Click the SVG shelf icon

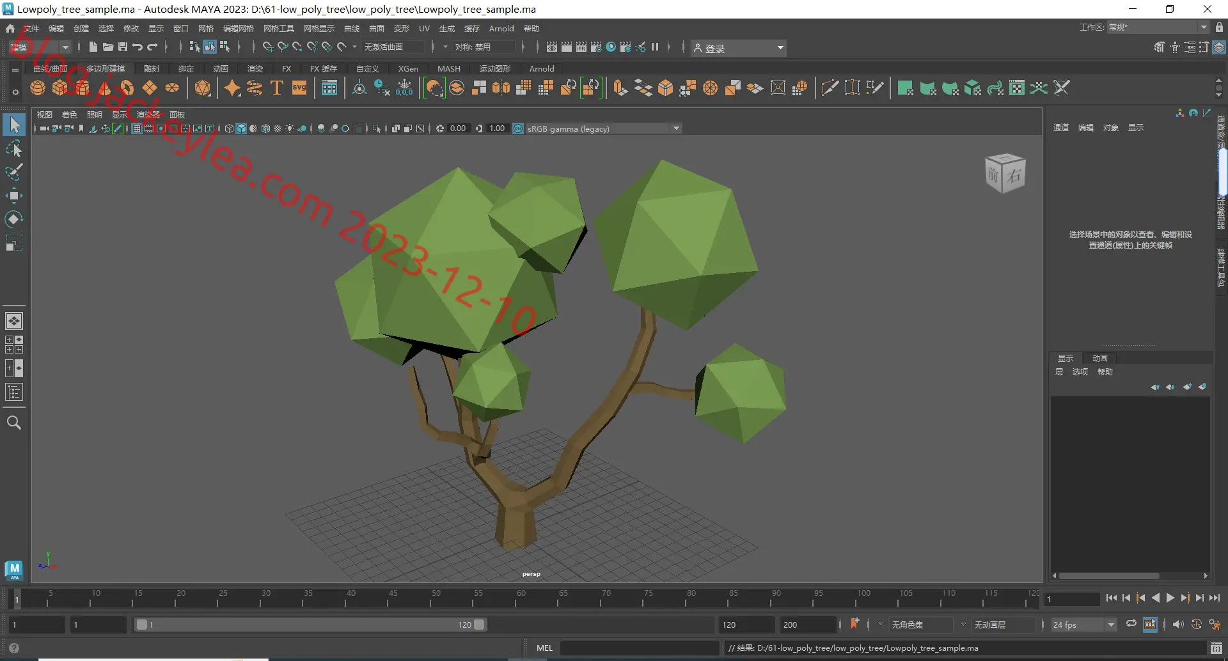click(299, 88)
